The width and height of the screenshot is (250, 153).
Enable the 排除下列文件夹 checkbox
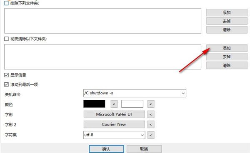[x=6, y=3]
